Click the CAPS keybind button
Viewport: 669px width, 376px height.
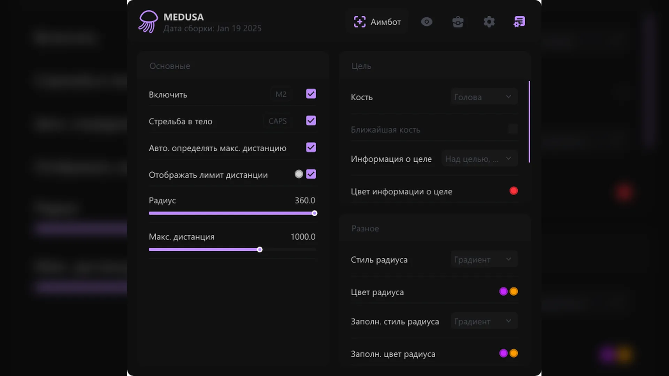tap(277, 121)
